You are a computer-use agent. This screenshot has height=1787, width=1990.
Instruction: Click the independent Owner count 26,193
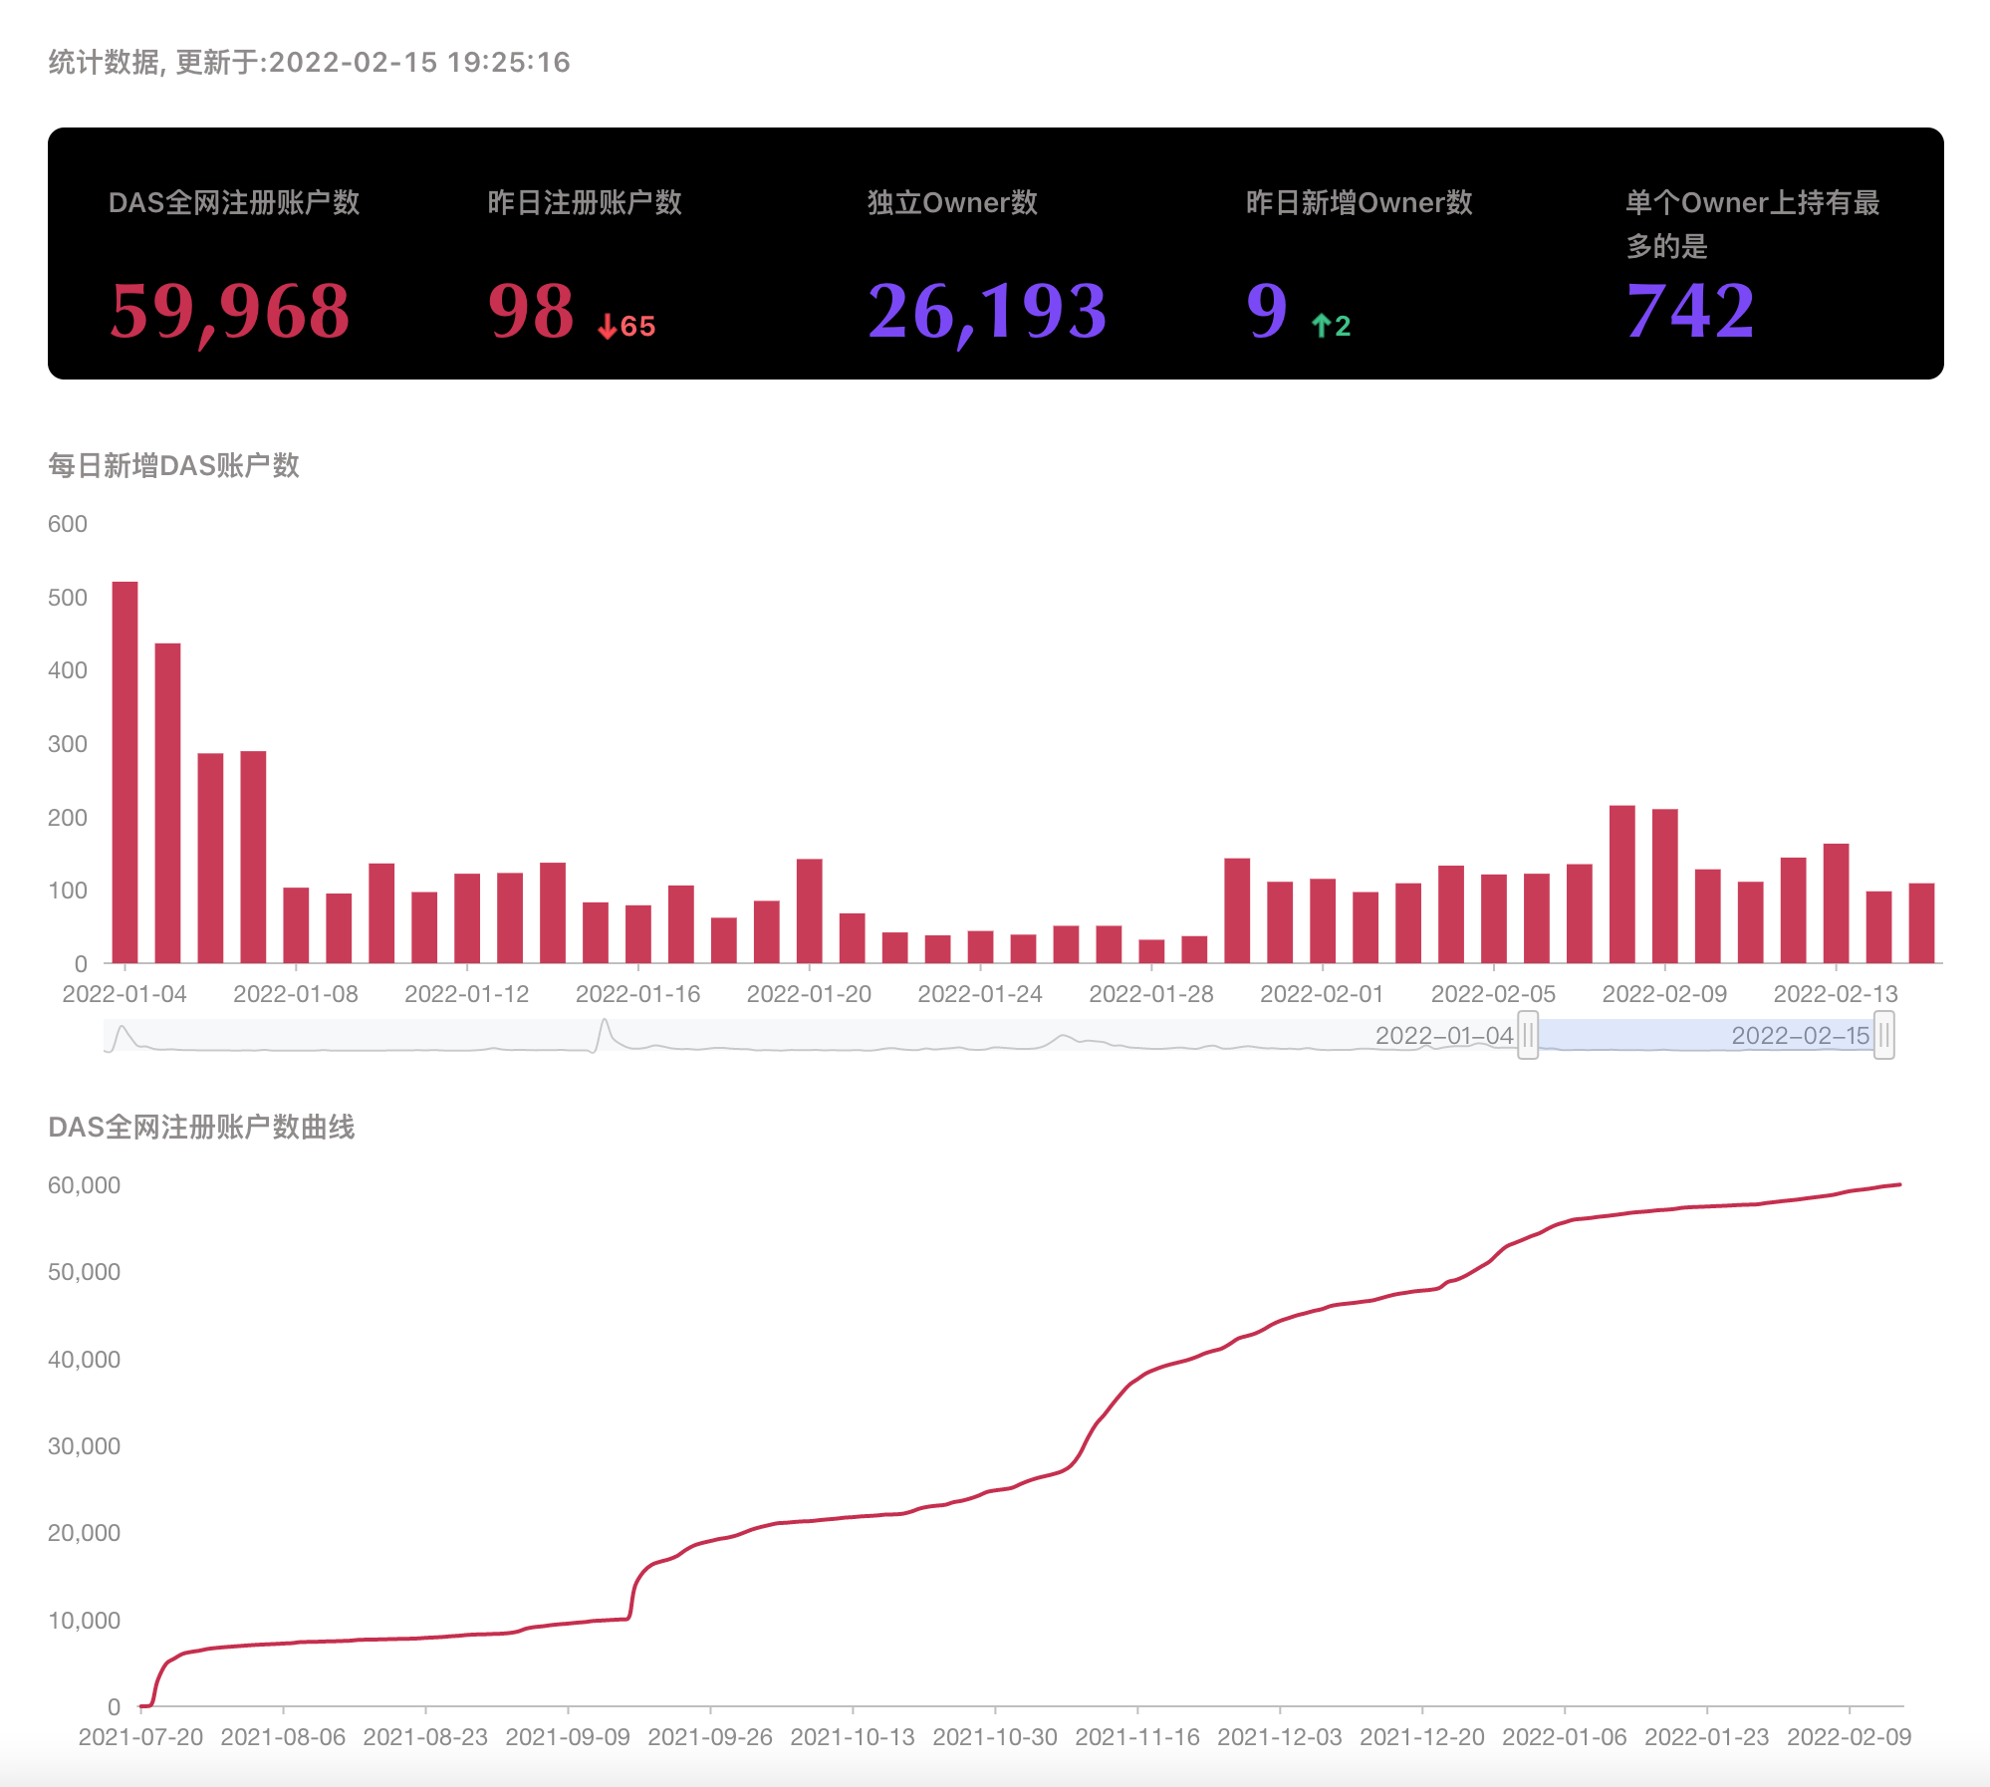tap(987, 312)
